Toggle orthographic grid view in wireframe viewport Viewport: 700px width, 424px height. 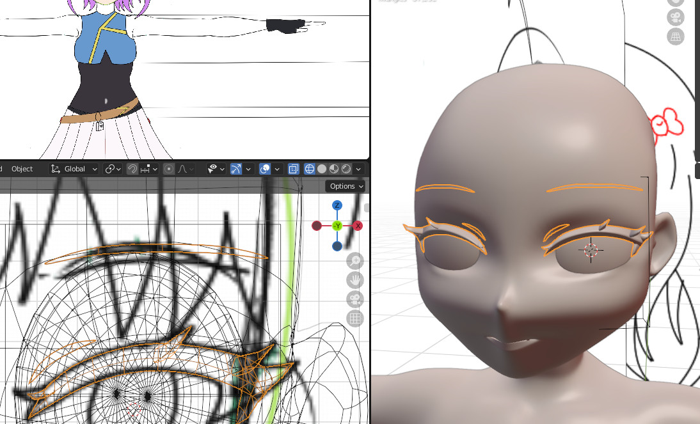[355, 318]
